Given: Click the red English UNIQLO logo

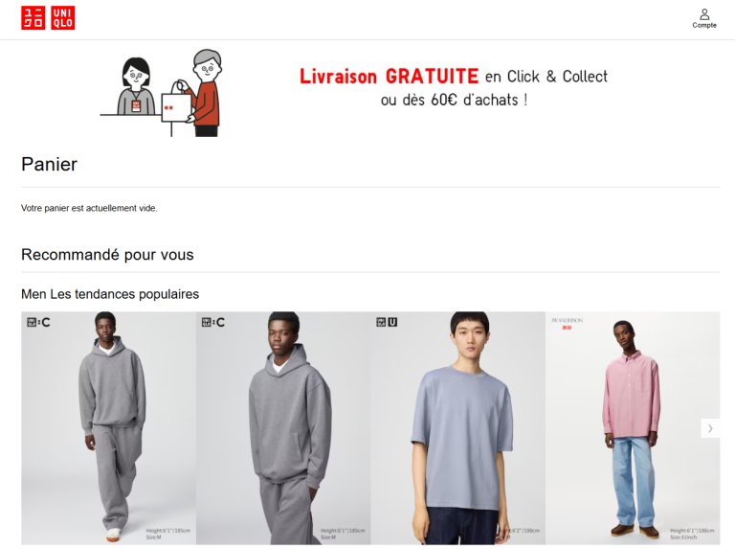Looking at the screenshot, I should tap(63, 18).
